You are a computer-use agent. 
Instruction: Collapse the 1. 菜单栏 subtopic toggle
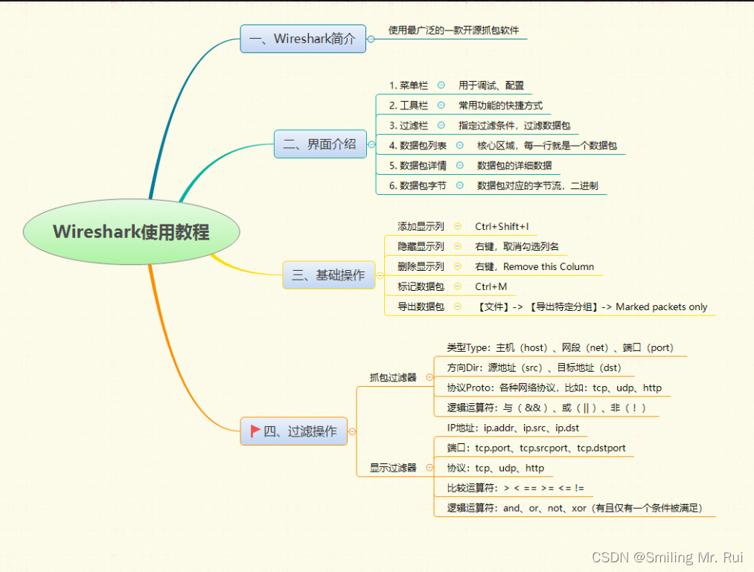[441, 85]
